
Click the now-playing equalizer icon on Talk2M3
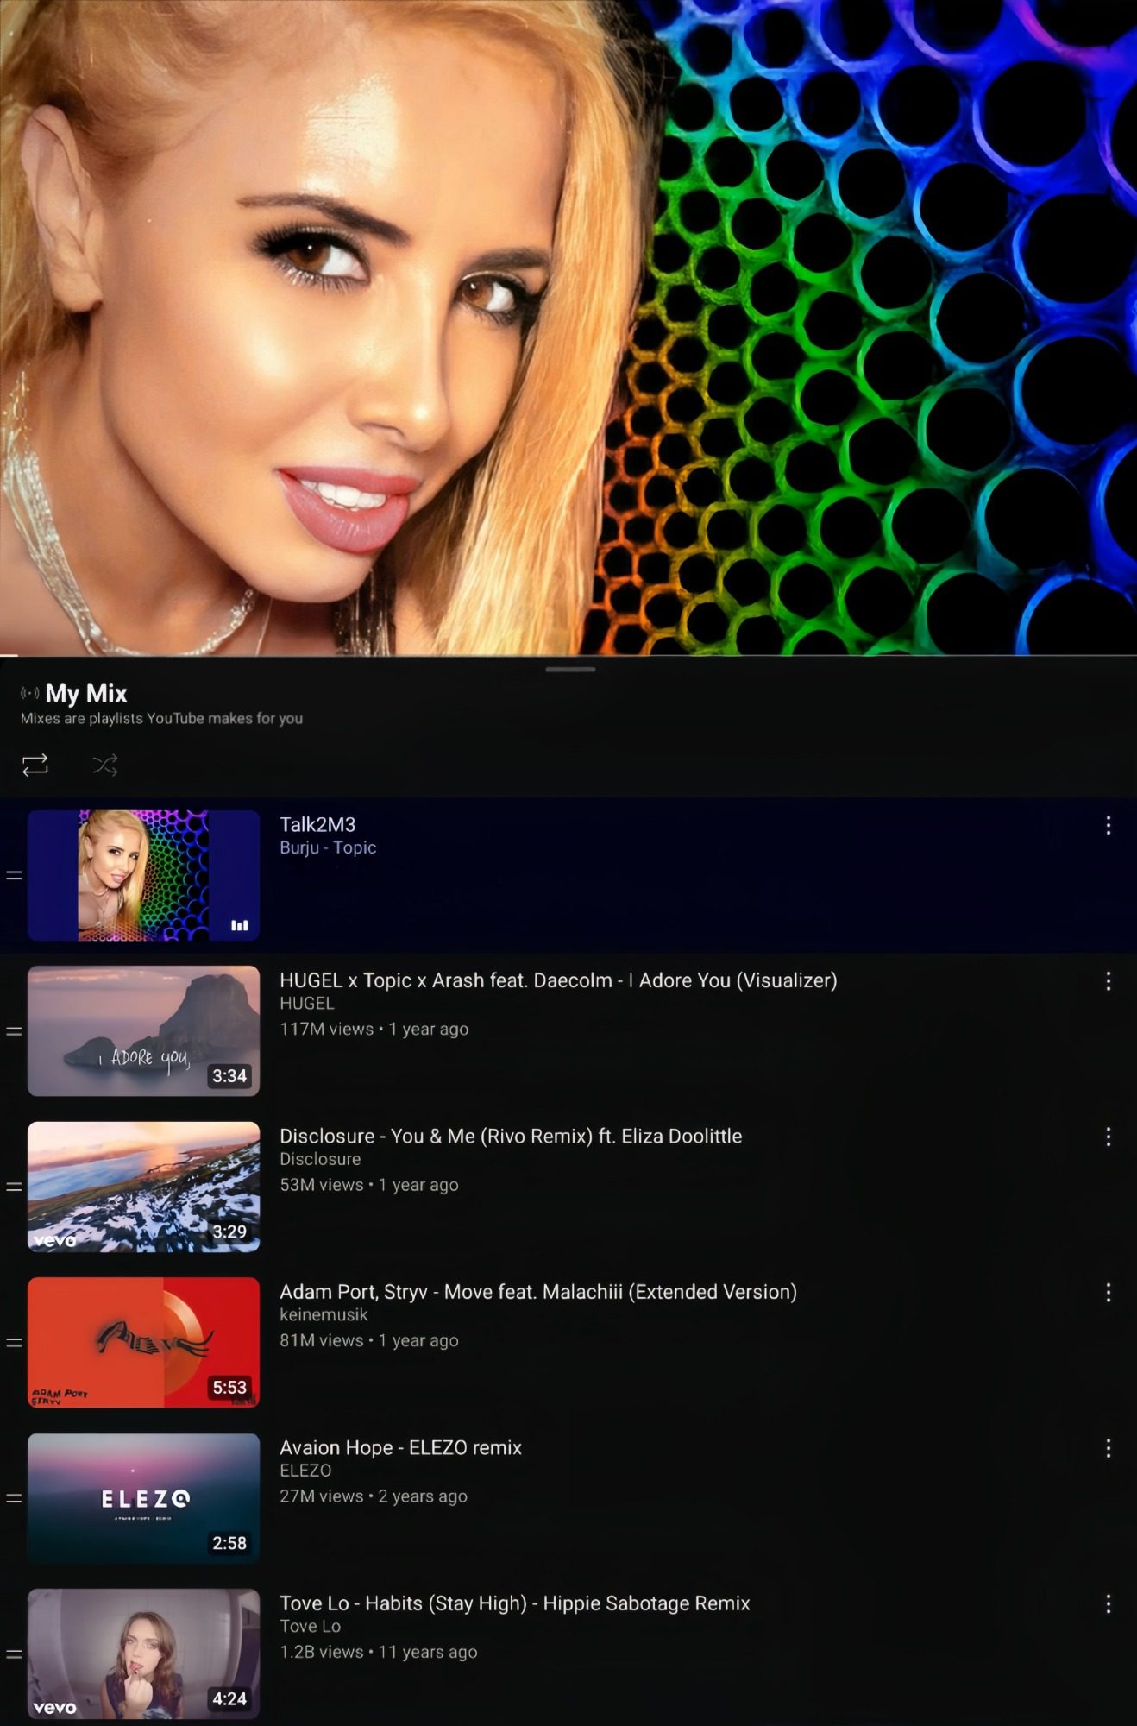[240, 925]
